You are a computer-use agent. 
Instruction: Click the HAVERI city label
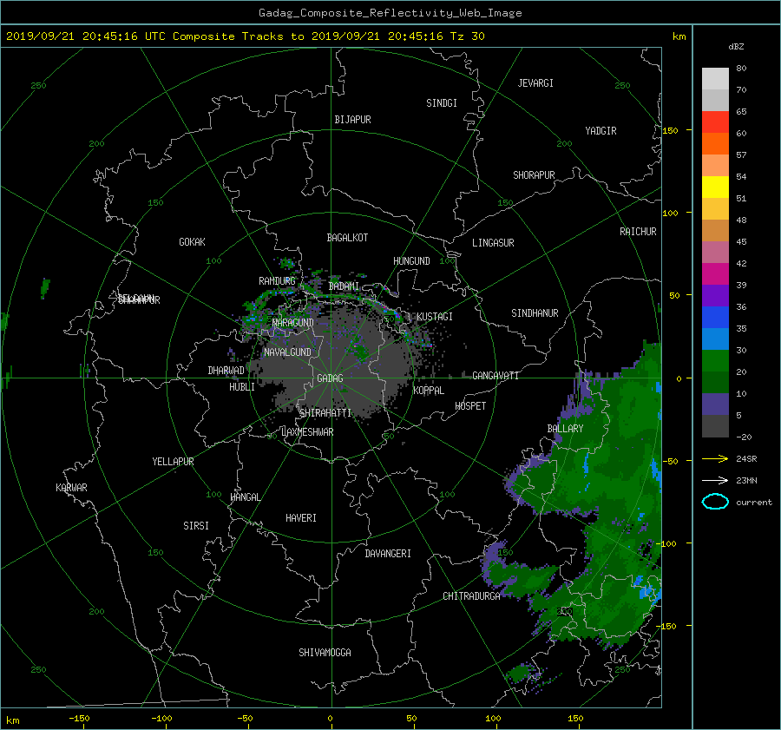click(301, 518)
